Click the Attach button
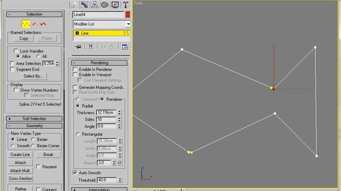The height and width of the screenshot is (191, 341). point(20,163)
